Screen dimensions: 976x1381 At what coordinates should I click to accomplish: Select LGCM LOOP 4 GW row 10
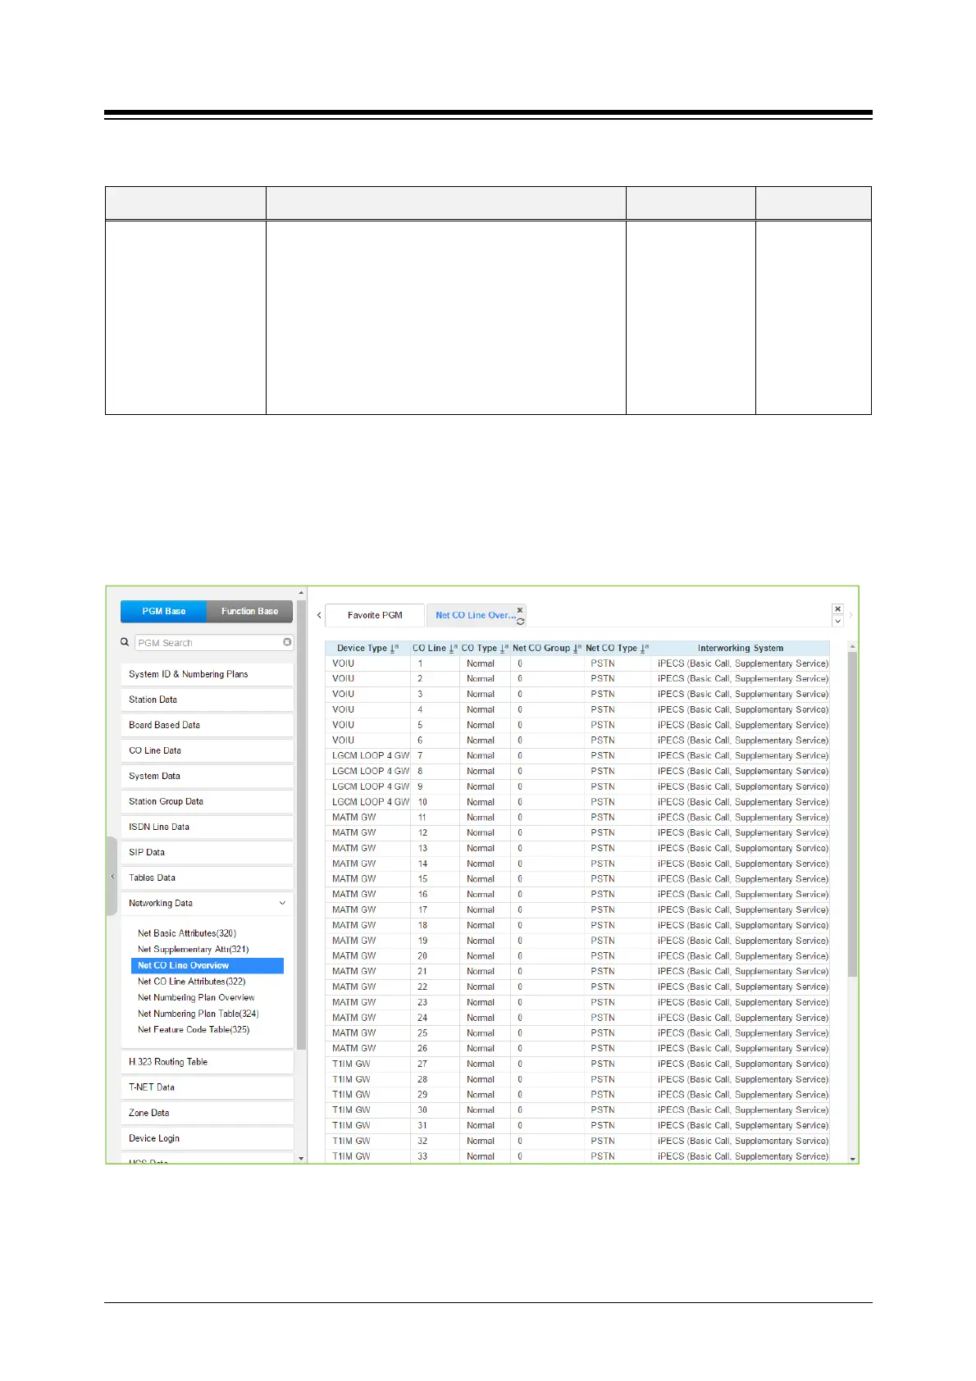point(577,802)
